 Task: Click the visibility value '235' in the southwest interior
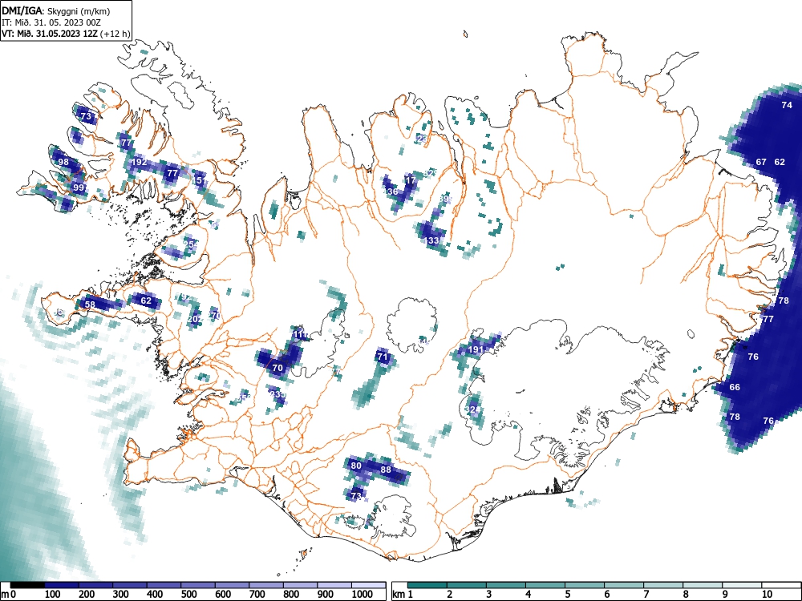click(x=277, y=394)
